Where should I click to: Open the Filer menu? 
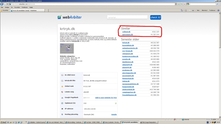2,7
